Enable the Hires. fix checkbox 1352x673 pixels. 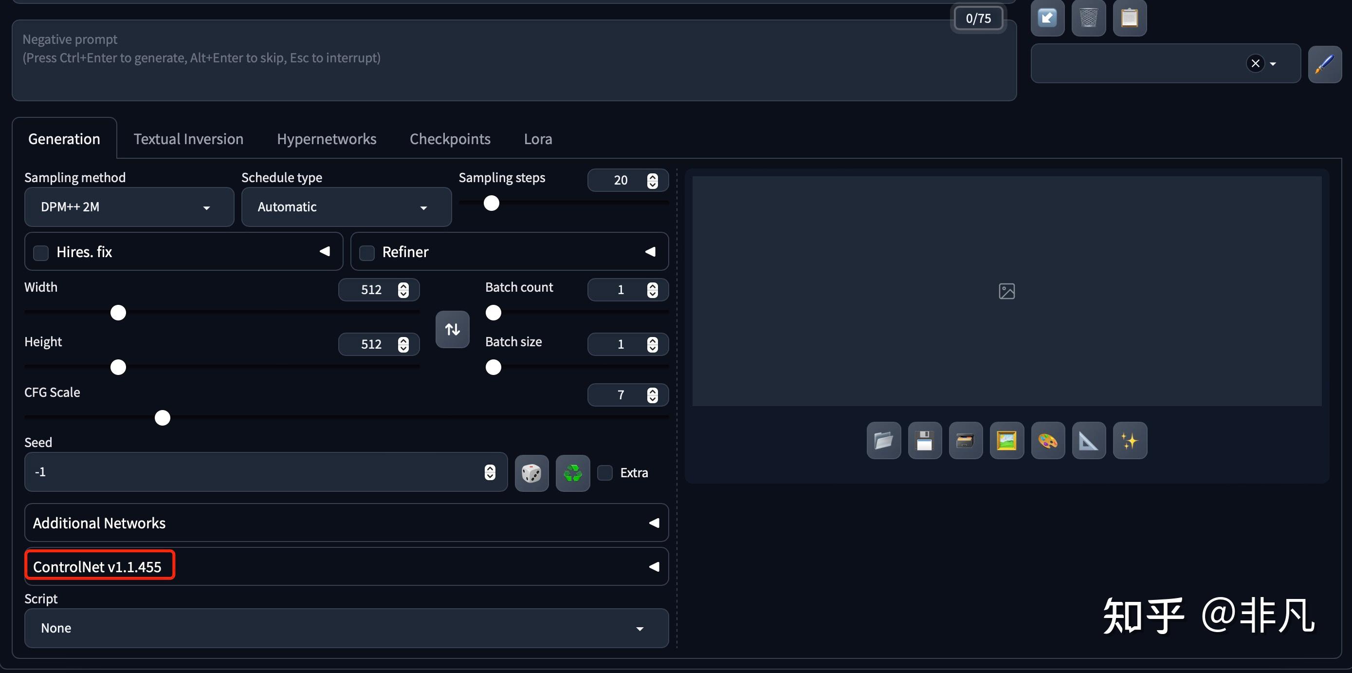(41, 253)
